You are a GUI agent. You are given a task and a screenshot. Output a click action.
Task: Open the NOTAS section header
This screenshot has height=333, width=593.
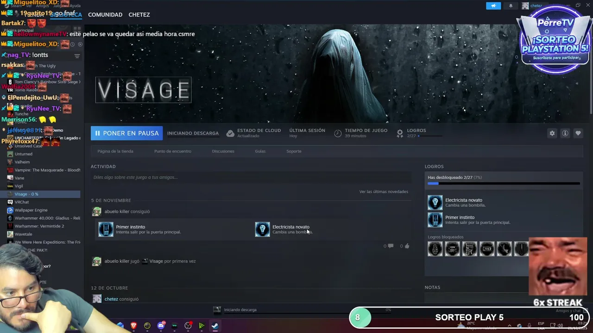point(432,287)
